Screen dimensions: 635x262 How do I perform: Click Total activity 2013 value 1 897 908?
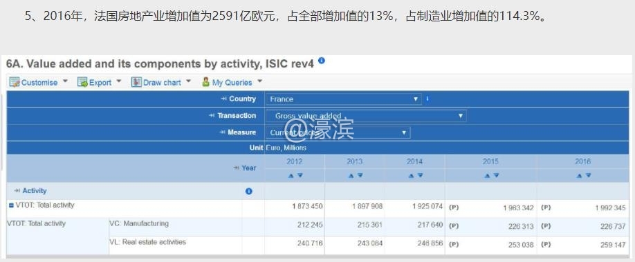(367, 206)
